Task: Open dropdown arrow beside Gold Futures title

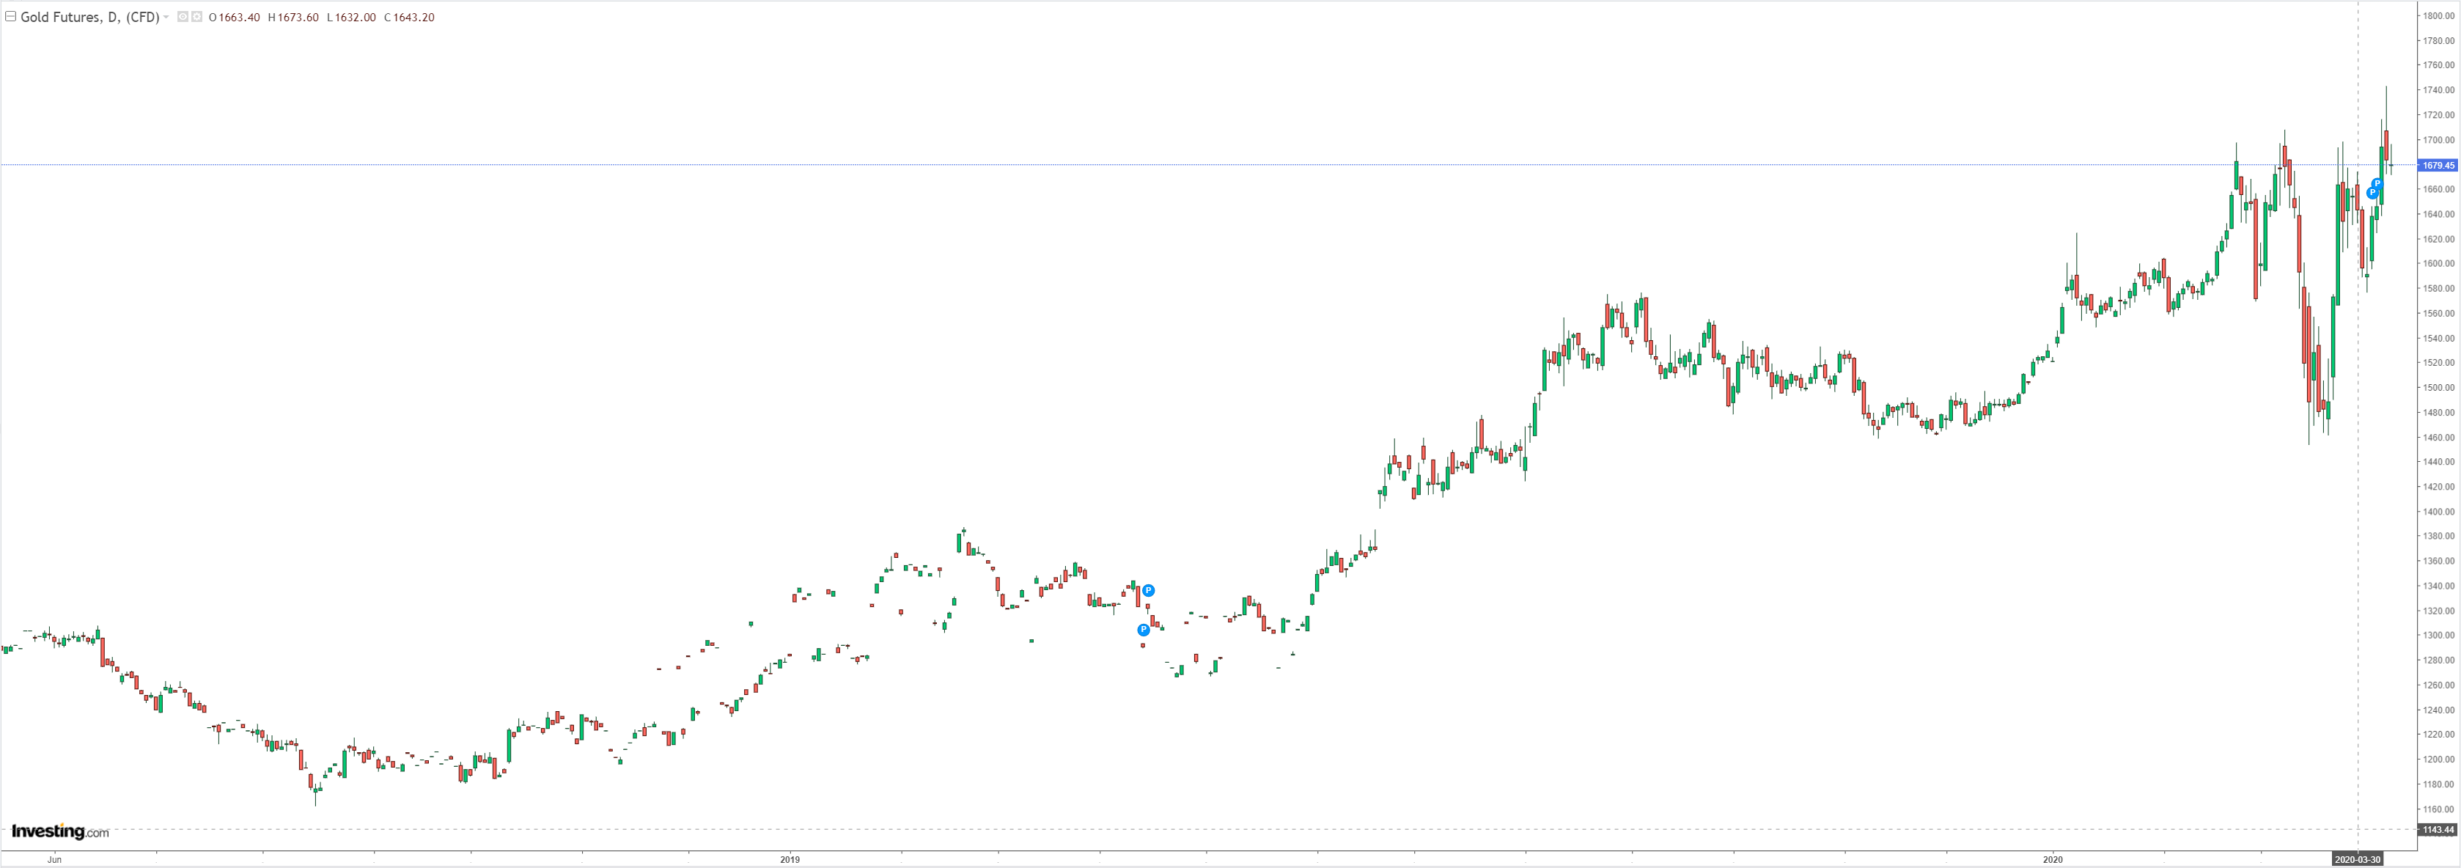Action: (166, 17)
